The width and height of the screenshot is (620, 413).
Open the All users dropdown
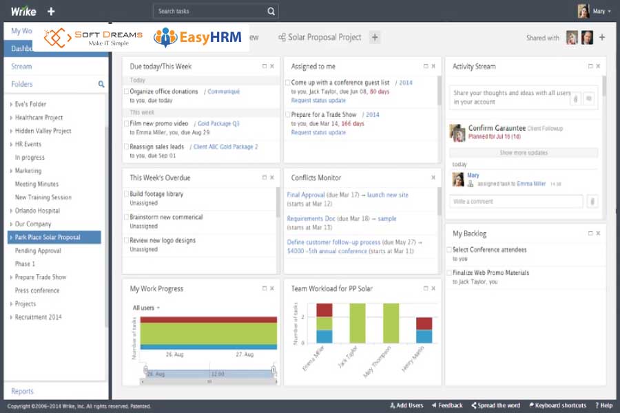coord(146,308)
